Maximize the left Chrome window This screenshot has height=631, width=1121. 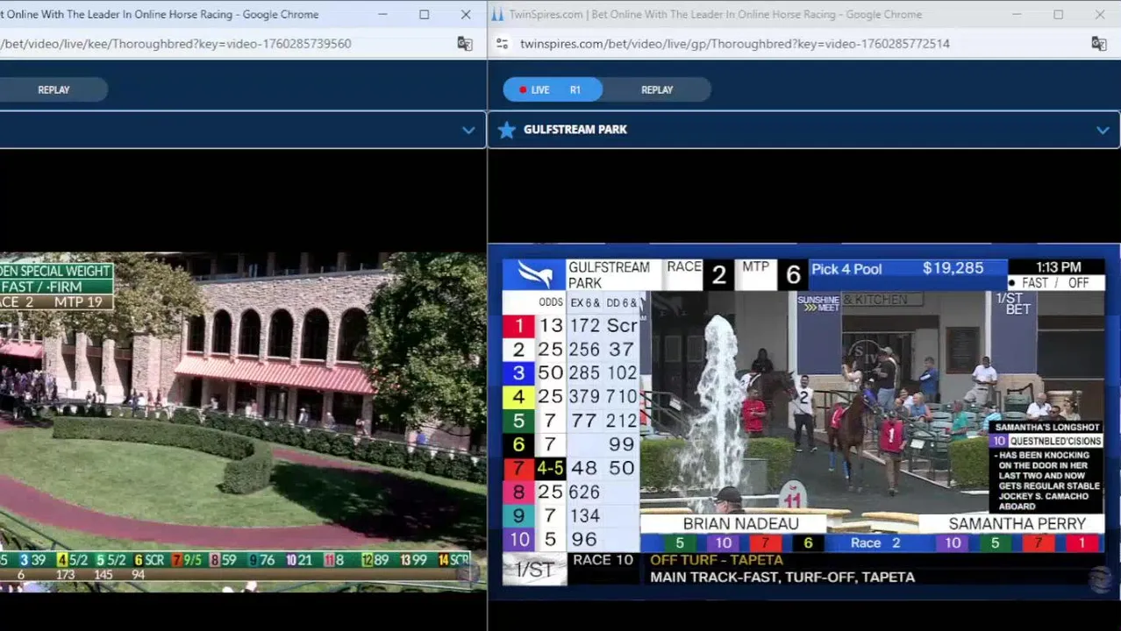coord(425,14)
